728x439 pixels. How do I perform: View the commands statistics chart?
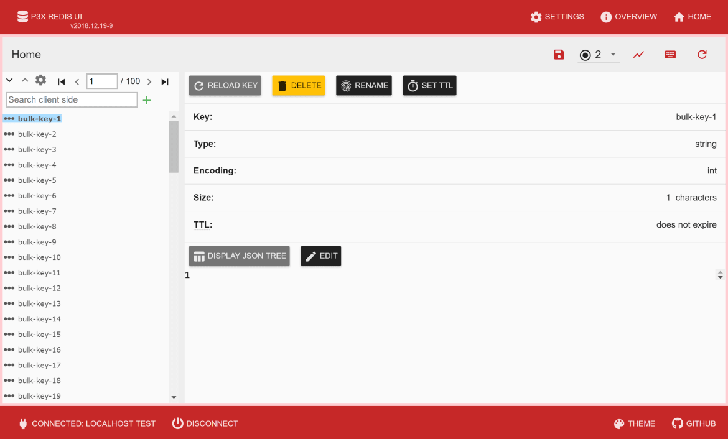tap(638, 55)
